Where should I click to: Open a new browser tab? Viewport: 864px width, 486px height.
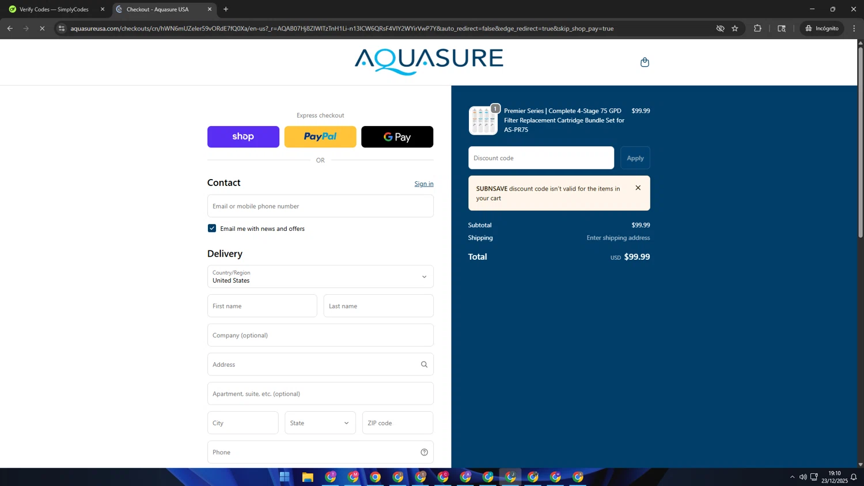coord(226,9)
